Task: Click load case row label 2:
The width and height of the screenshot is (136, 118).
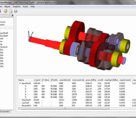Action: [x=25, y=89]
